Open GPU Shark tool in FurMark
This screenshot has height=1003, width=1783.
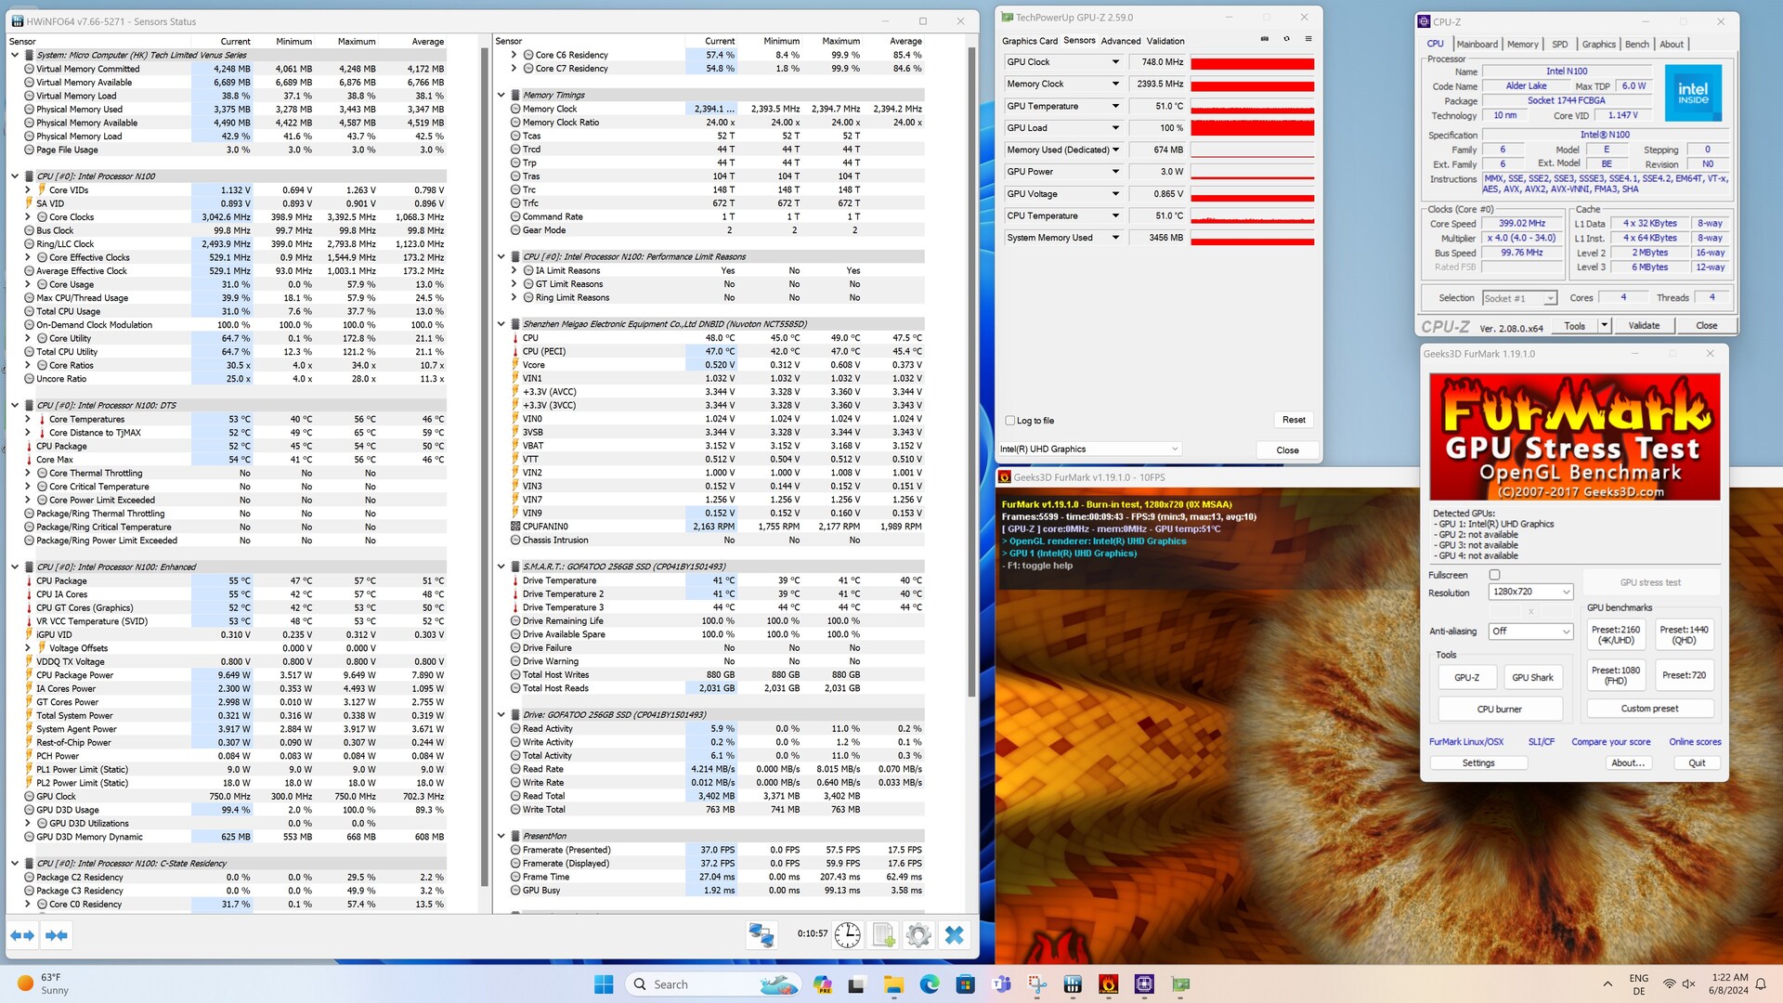[x=1532, y=677]
